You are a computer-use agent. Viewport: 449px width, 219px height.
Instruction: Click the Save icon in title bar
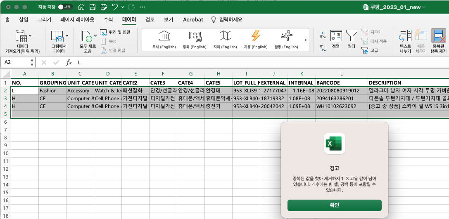(x=93, y=7)
